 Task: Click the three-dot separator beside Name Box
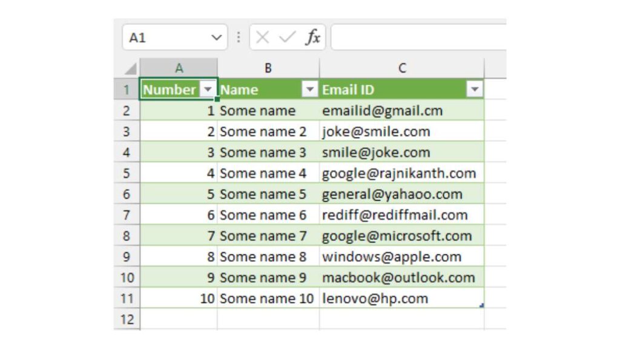(x=237, y=37)
